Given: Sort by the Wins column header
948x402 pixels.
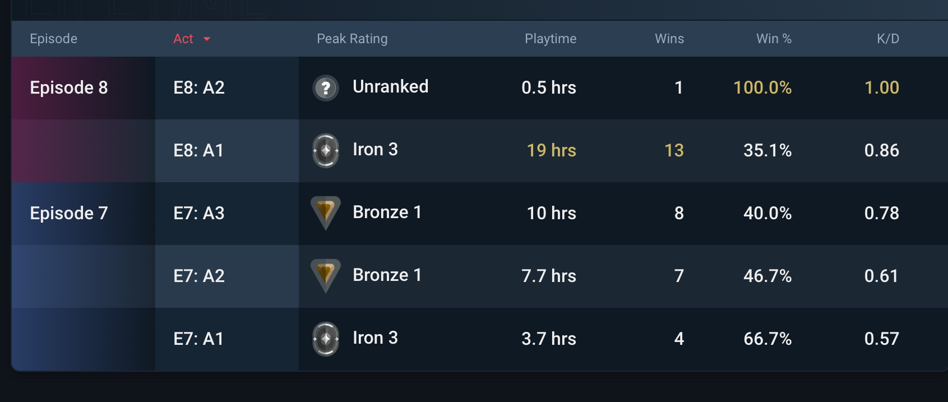Looking at the screenshot, I should click(x=669, y=39).
